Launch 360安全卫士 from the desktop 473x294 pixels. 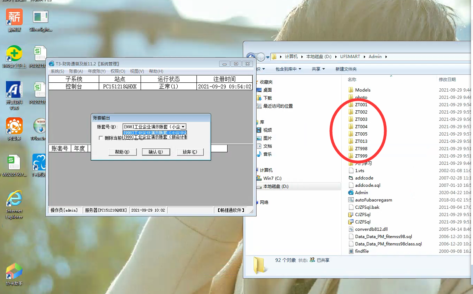point(14,56)
